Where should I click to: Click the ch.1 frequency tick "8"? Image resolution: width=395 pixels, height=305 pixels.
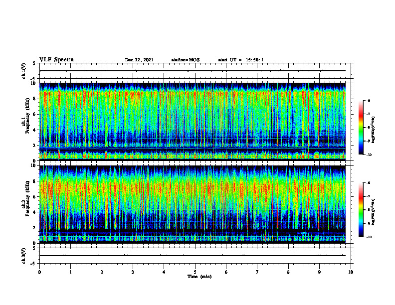point(35,99)
